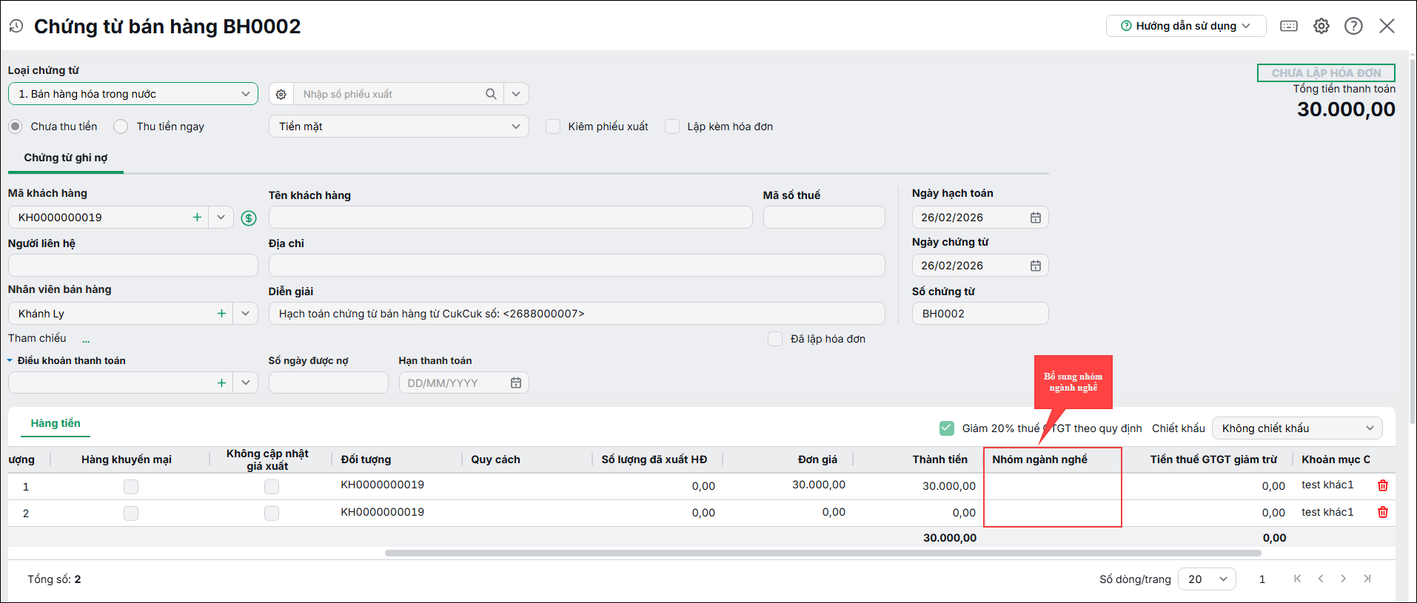
Task: Open the help question mark icon
Action: click(x=1353, y=26)
